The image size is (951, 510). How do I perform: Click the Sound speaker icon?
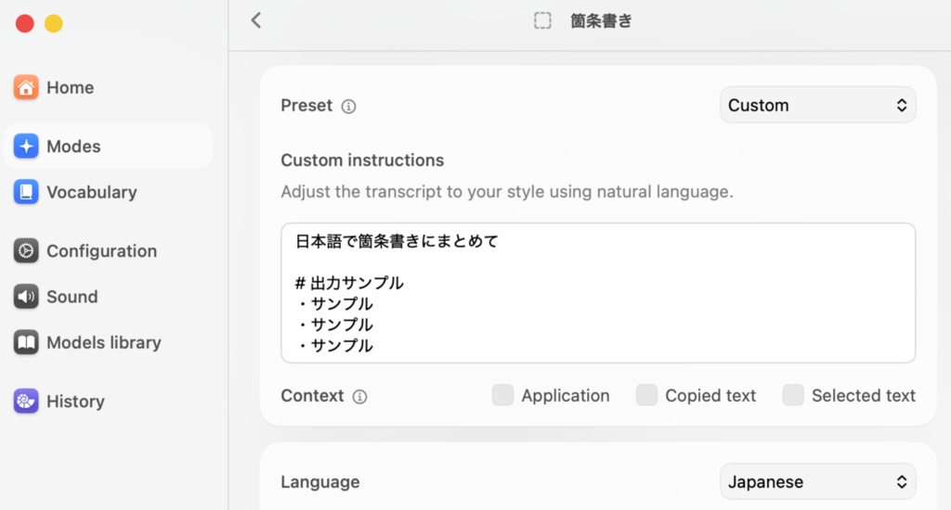tap(26, 296)
